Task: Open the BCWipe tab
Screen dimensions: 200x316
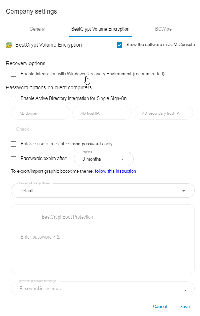Action: pyautogui.click(x=163, y=29)
